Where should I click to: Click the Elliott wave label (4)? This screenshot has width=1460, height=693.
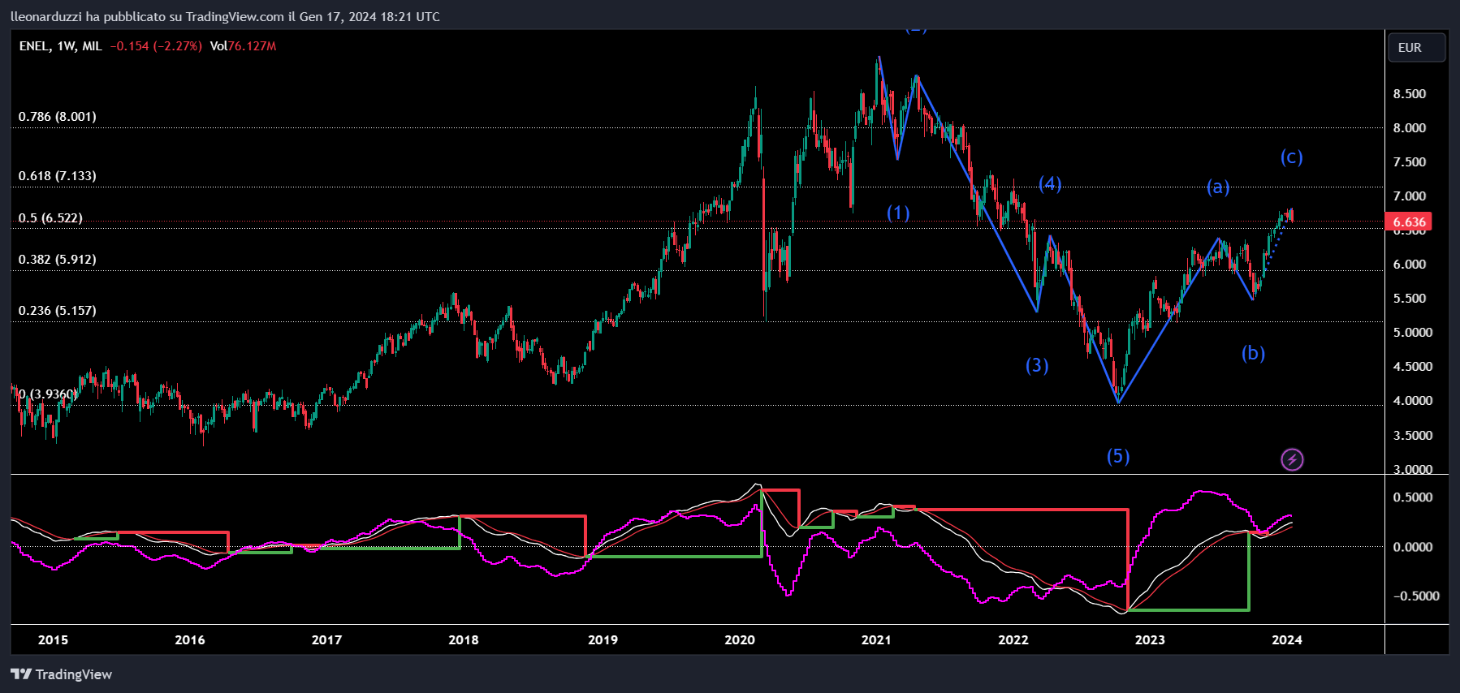pyautogui.click(x=1050, y=183)
